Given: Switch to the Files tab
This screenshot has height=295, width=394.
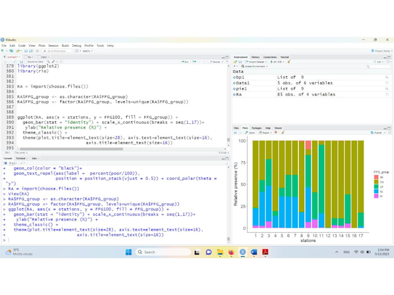Looking at the screenshot, I should click(x=236, y=128).
